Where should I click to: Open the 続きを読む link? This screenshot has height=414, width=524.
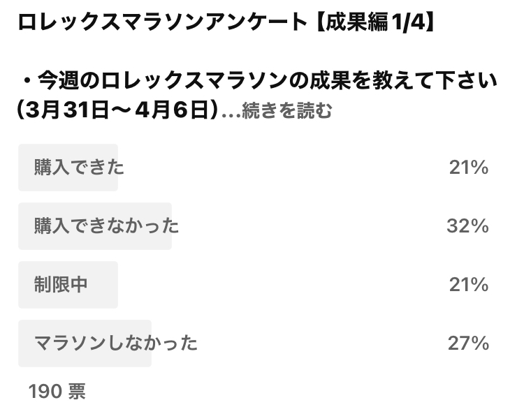click(x=286, y=110)
